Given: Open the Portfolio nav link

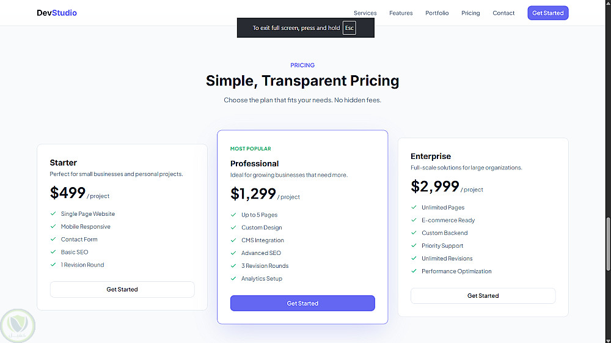Looking at the screenshot, I should tap(437, 13).
